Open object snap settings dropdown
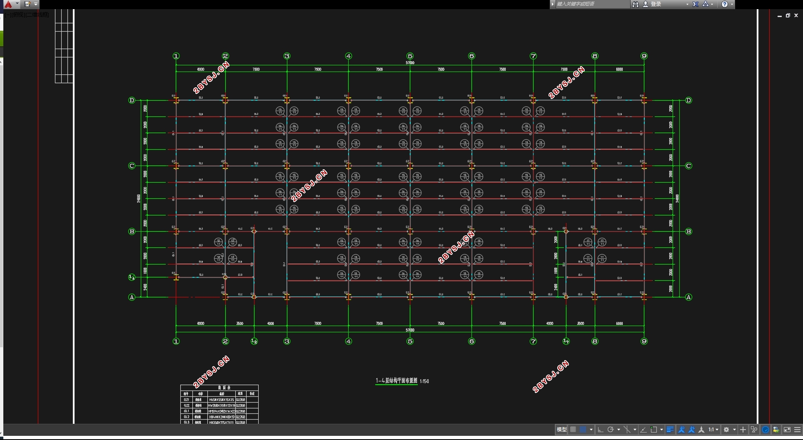Image resolution: width=803 pixels, height=440 pixels. [x=661, y=430]
